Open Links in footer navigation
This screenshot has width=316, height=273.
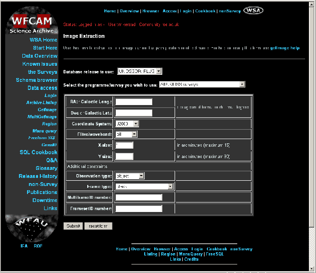coord(176,259)
